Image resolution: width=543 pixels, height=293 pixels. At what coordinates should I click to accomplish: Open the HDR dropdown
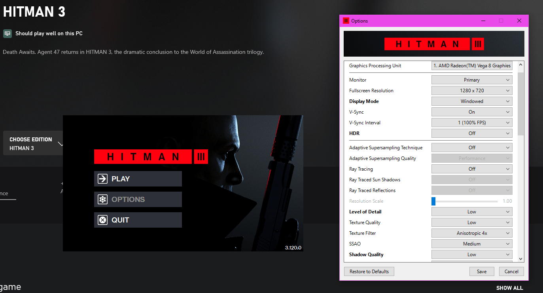472,133
